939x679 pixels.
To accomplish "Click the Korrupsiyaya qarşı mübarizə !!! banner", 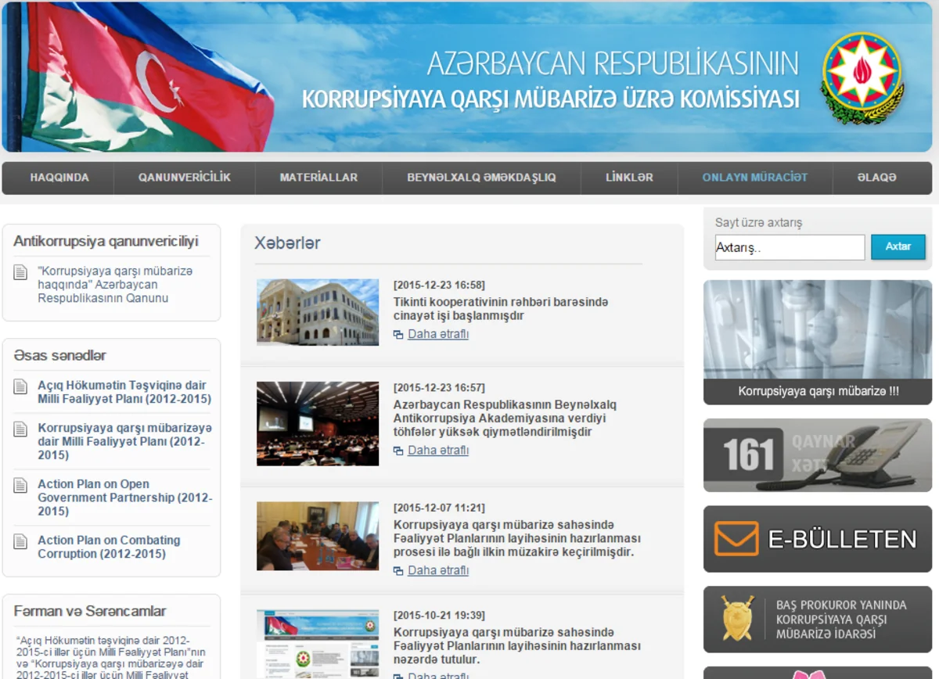I will tap(818, 343).
